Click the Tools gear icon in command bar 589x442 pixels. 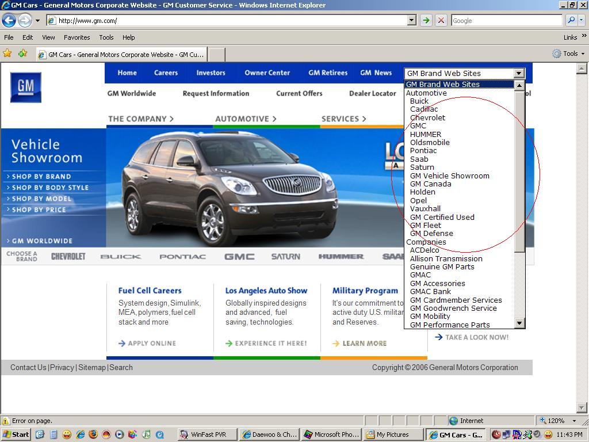click(556, 54)
